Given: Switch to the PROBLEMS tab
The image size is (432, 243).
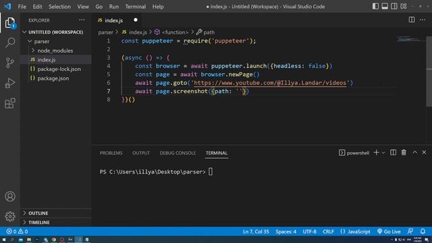Looking at the screenshot, I should pyautogui.click(x=111, y=153).
